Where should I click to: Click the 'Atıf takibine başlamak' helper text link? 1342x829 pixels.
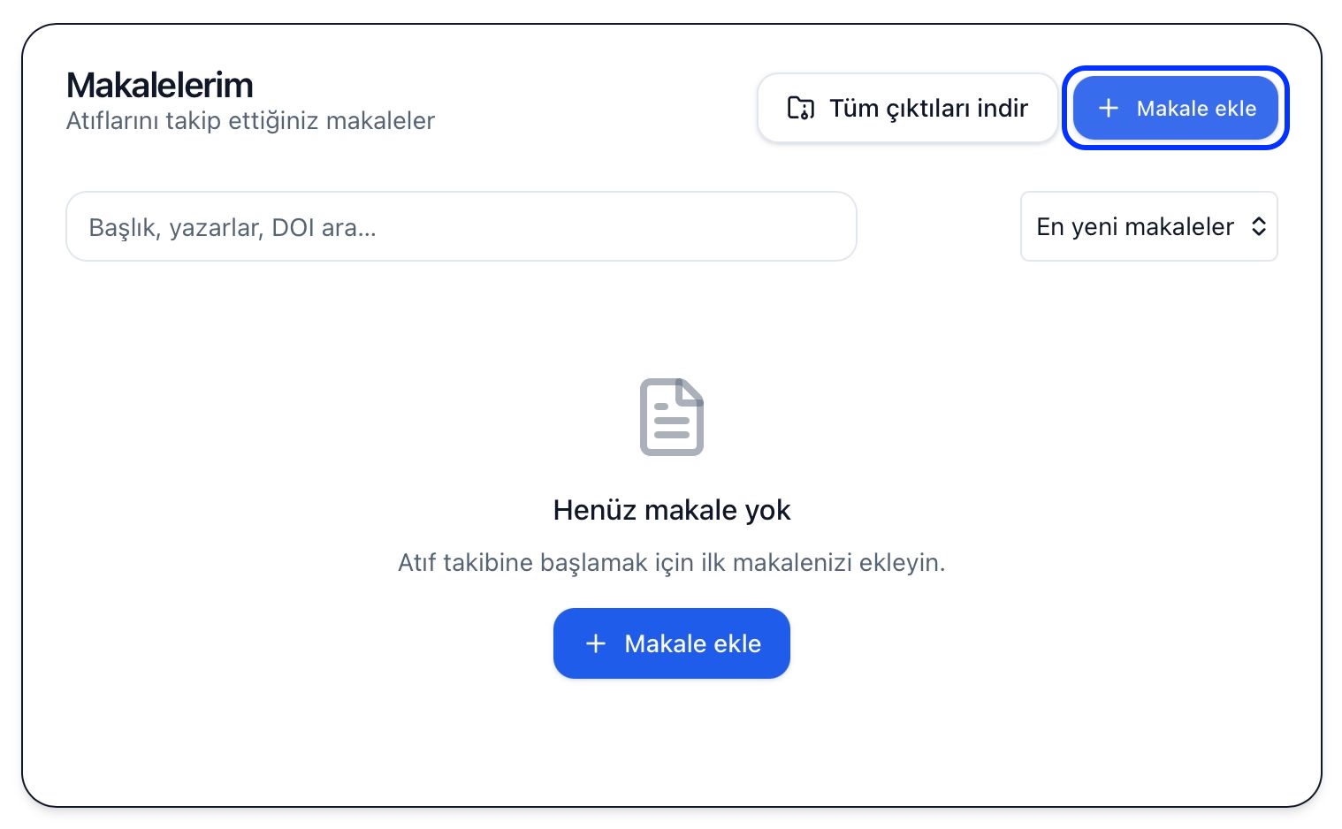[x=671, y=562]
